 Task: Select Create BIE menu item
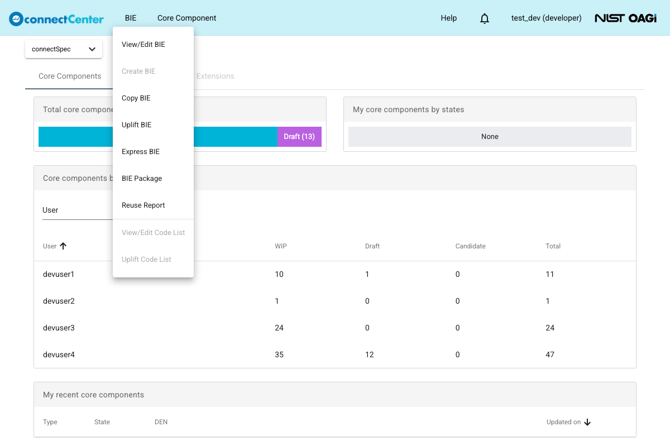153,71
